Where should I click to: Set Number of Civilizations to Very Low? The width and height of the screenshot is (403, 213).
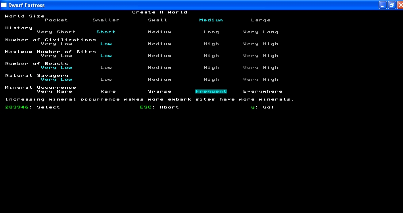click(57, 44)
